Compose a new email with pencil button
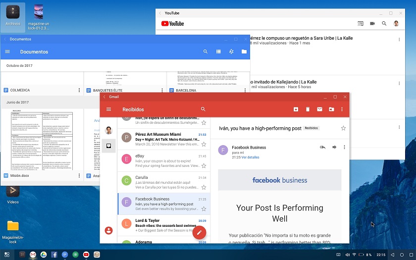The height and width of the screenshot is (260, 416). 199,233
